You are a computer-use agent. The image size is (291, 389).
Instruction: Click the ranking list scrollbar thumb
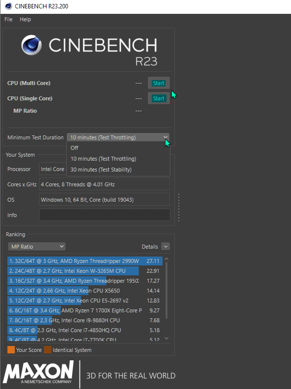pyautogui.click(x=166, y=290)
